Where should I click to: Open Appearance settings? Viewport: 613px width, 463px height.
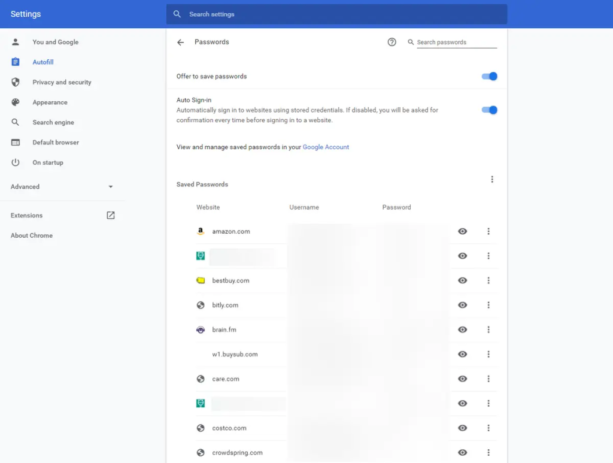[50, 102]
